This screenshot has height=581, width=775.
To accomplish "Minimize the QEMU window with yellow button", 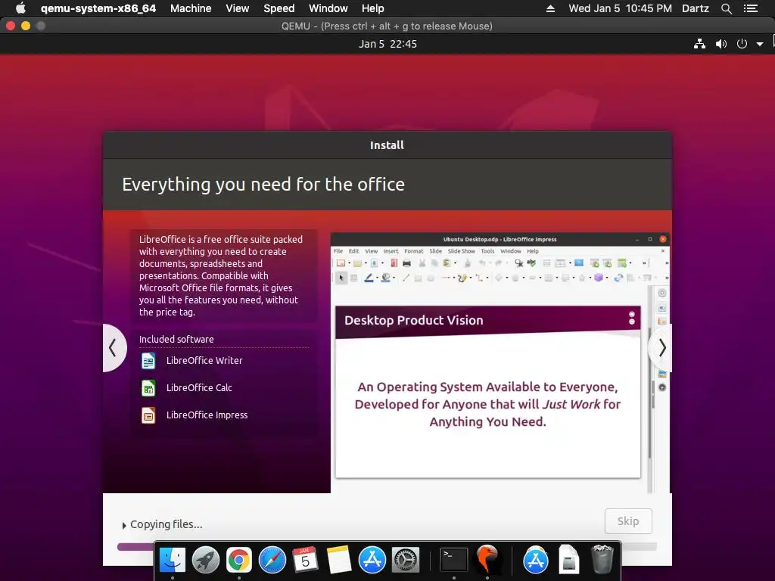I will coord(26,26).
